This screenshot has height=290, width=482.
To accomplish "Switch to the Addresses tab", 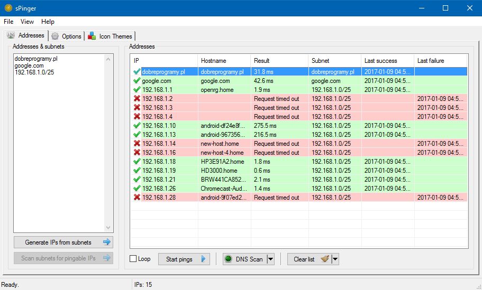I will pyautogui.click(x=26, y=35).
